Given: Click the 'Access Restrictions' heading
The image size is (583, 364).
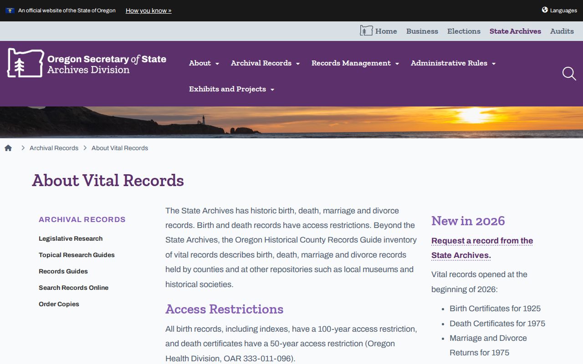Looking at the screenshot, I should point(224,309).
